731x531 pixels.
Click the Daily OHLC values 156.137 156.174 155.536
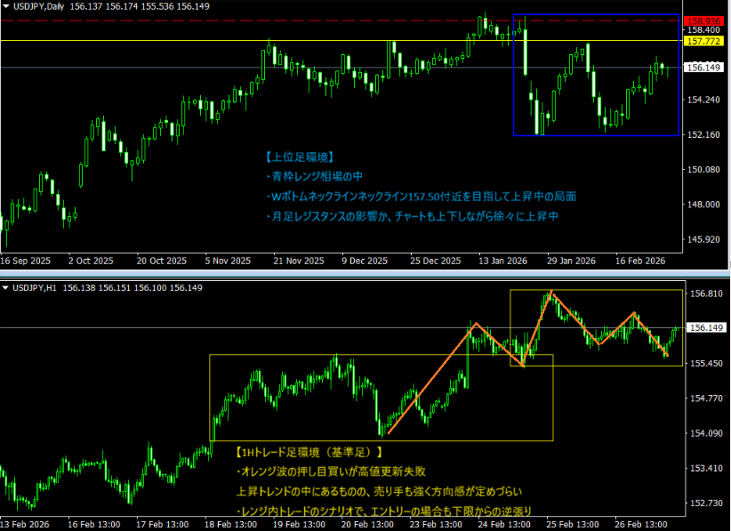click(122, 6)
